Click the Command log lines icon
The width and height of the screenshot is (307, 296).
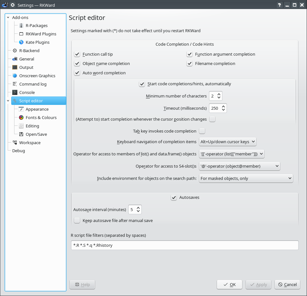click(x=15, y=84)
